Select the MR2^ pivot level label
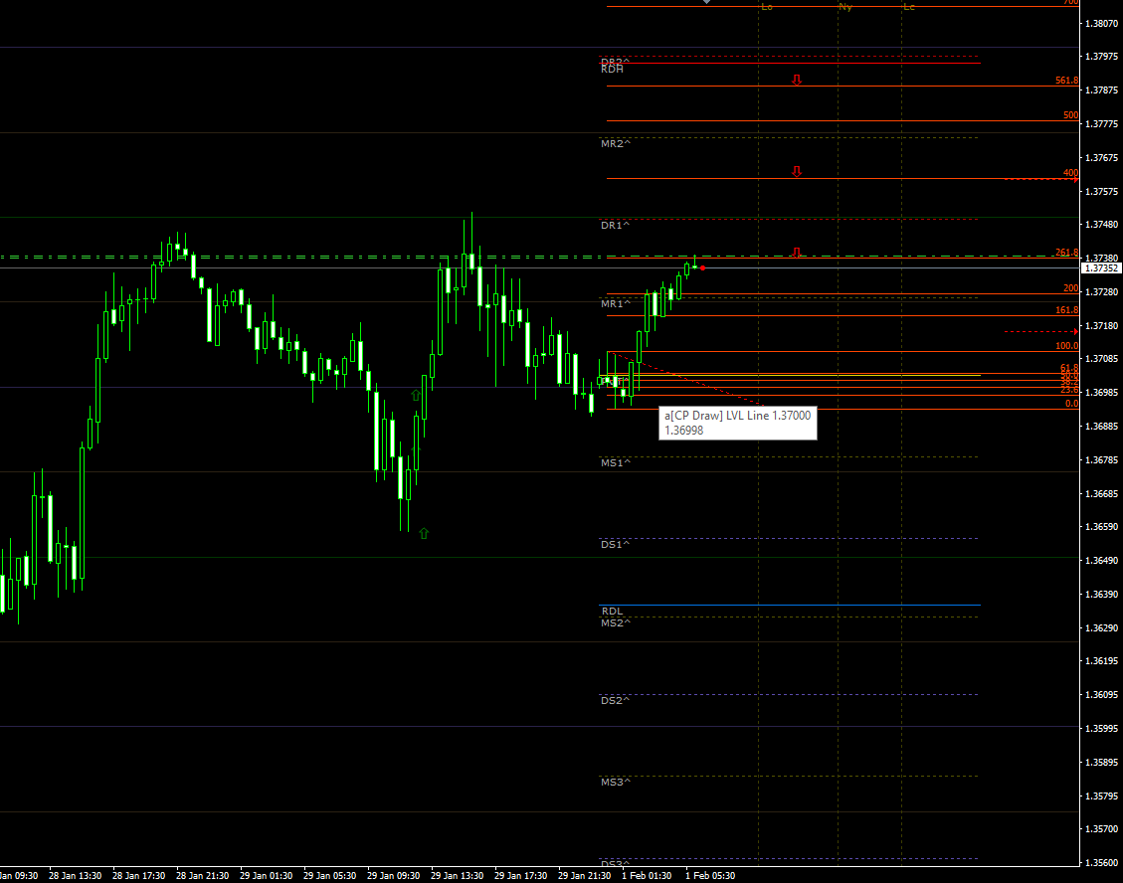The image size is (1123, 883). tap(615, 144)
